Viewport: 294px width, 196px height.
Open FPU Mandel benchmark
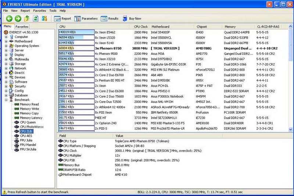click(x=28, y=145)
